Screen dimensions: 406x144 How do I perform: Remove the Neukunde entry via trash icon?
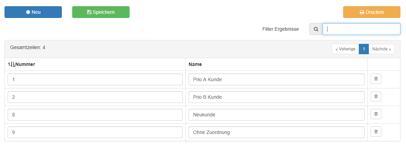tap(376, 114)
